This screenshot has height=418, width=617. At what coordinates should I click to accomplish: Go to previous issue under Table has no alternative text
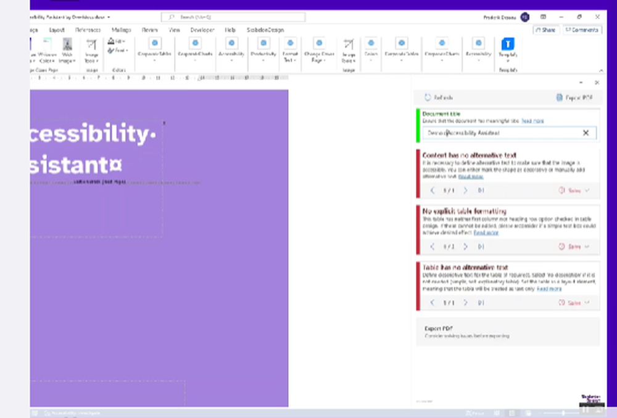433,303
